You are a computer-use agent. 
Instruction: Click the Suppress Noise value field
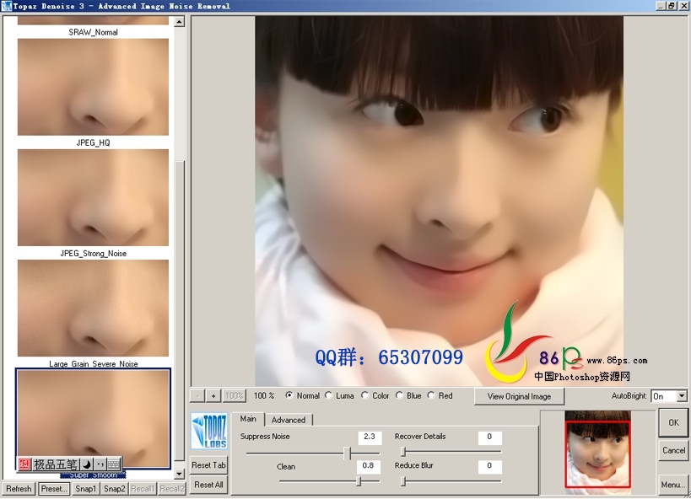(x=369, y=437)
